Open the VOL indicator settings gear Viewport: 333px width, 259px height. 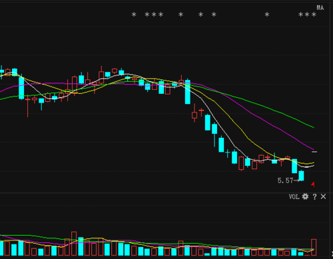(x=306, y=196)
